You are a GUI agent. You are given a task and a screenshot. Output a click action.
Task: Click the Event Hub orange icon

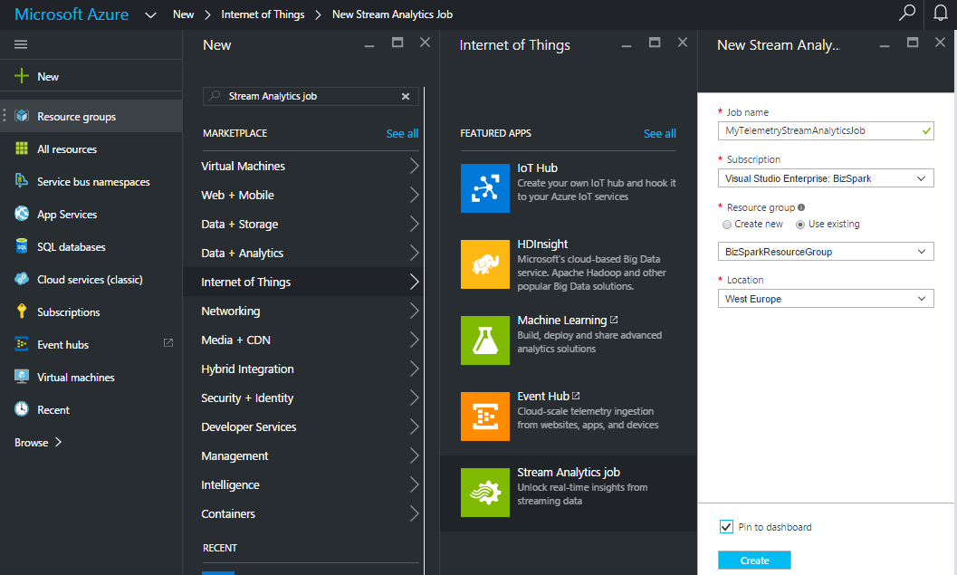[x=484, y=417]
